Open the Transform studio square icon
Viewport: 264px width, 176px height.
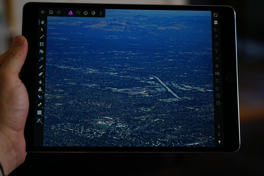[x=217, y=89]
